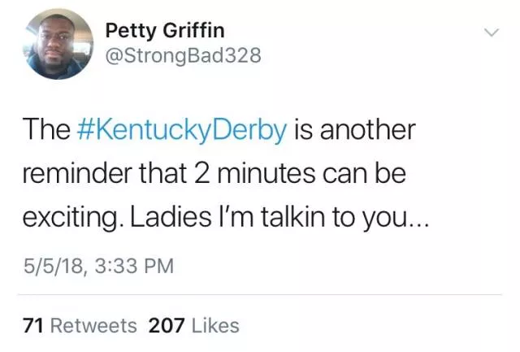The height and width of the screenshot is (352, 520).
Task: Click Petty Griffin's profile avatar
Action: click(x=57, y=44)
